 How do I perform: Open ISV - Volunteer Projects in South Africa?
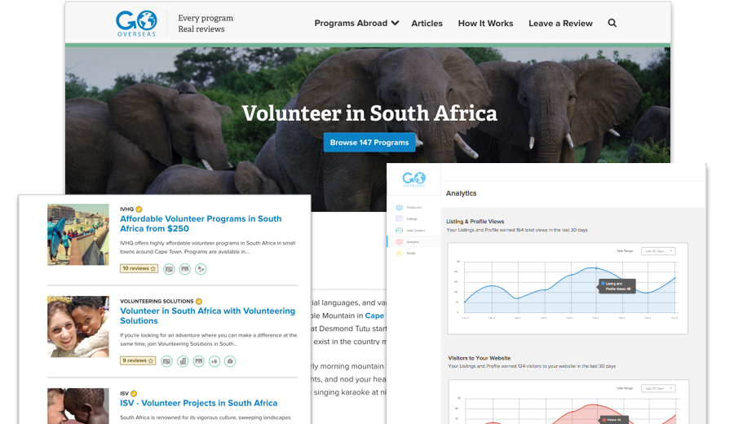pyautogui.click(x=198, y=403)
